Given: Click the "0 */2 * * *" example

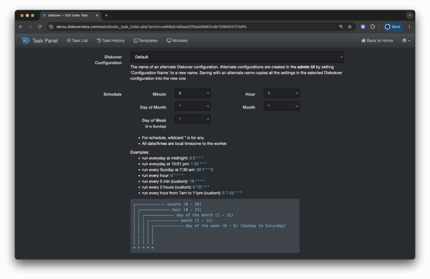Looking at the screenshot, I should tap(201, 187).
